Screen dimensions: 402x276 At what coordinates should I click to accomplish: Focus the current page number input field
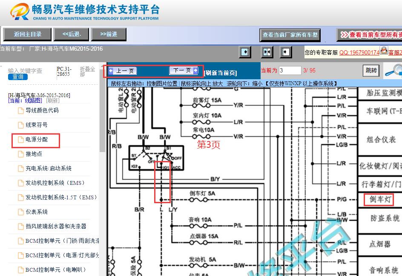tap(290, 70)
